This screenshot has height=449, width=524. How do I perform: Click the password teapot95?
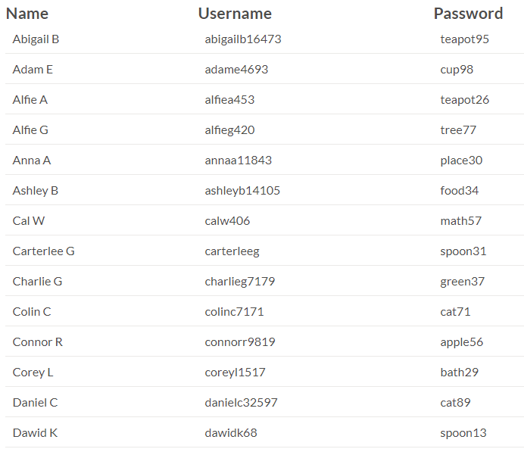pyautogui.click(x=465, y=39)
